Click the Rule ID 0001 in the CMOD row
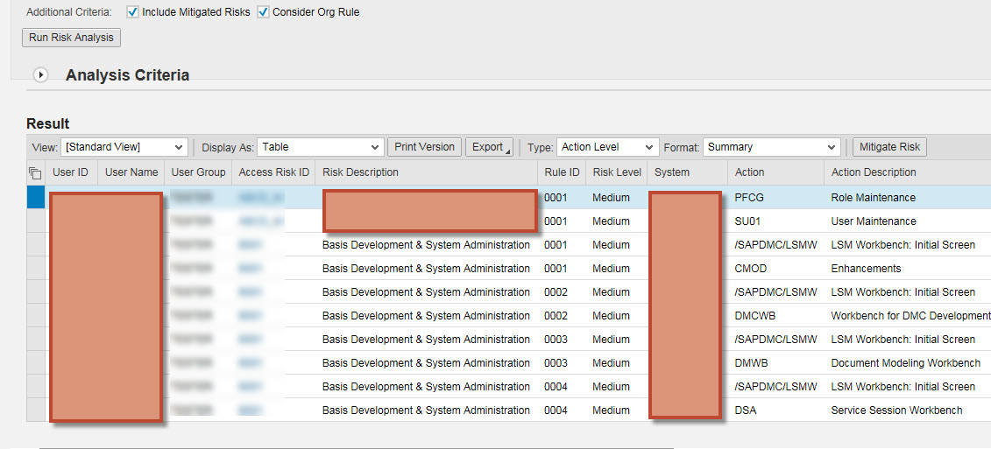991x449 pixels. click(556, 269)
